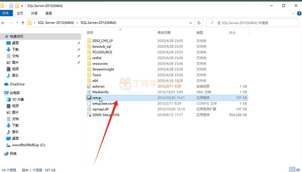Screen dimensions: 302x172
Task: Open www点ts006点vip (C:) drive
Action: [29, 145]
